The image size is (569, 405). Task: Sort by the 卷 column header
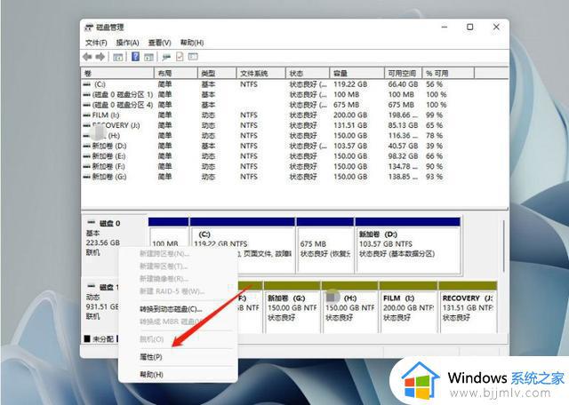117,73
